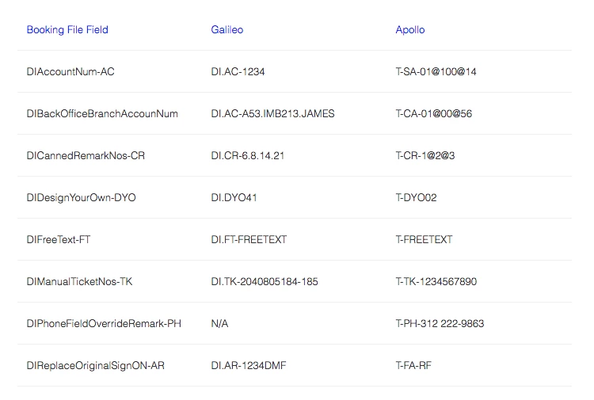Select the DI.FT-FREETEXT cell

coord(249,240)
